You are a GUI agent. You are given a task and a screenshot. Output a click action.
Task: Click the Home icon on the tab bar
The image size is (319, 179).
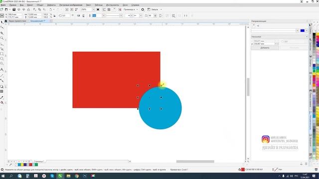pyautogui.click(x=5, y=21)
